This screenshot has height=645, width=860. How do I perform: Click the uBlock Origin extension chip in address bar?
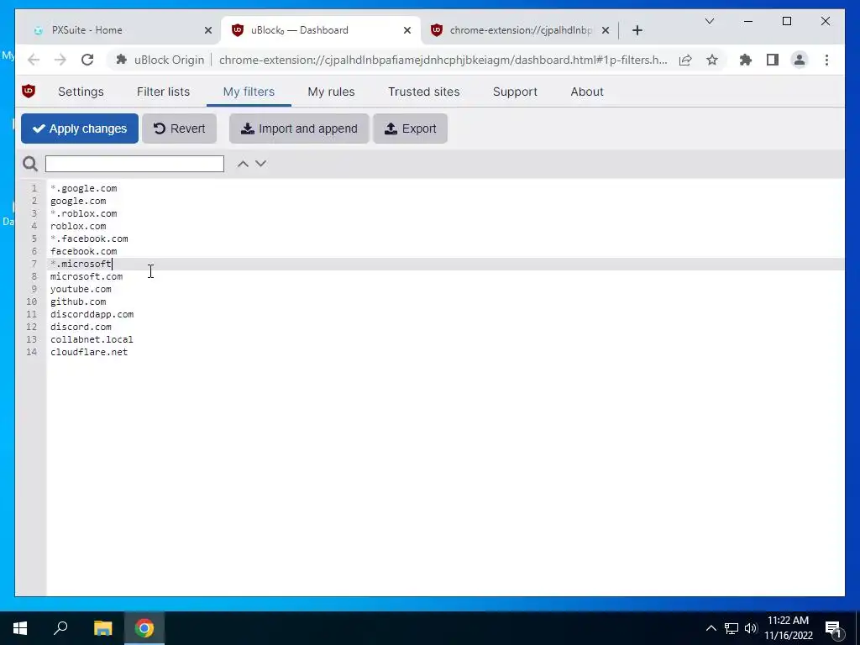click(x=160, y=60)
